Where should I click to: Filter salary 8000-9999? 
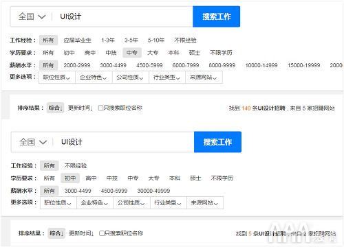pos(222,65)
